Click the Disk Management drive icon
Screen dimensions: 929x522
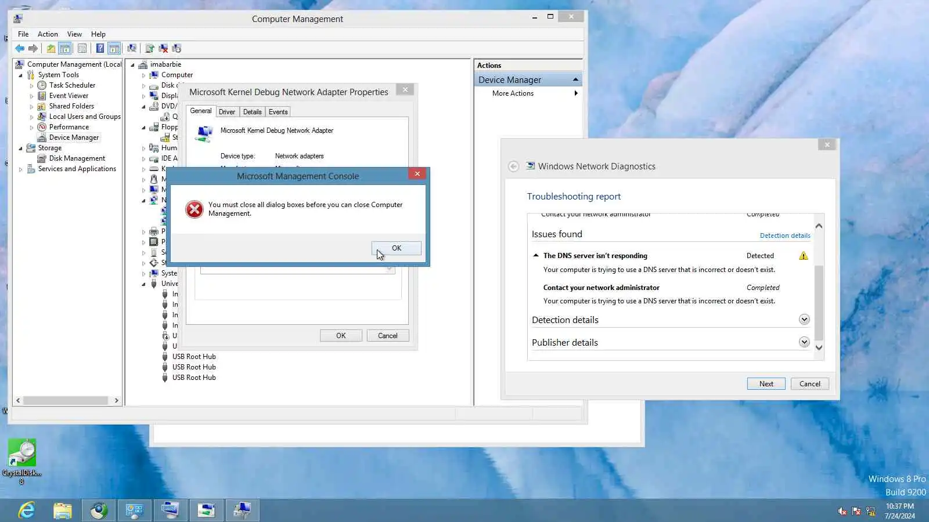pyautogui.click(x=42, y=158)
